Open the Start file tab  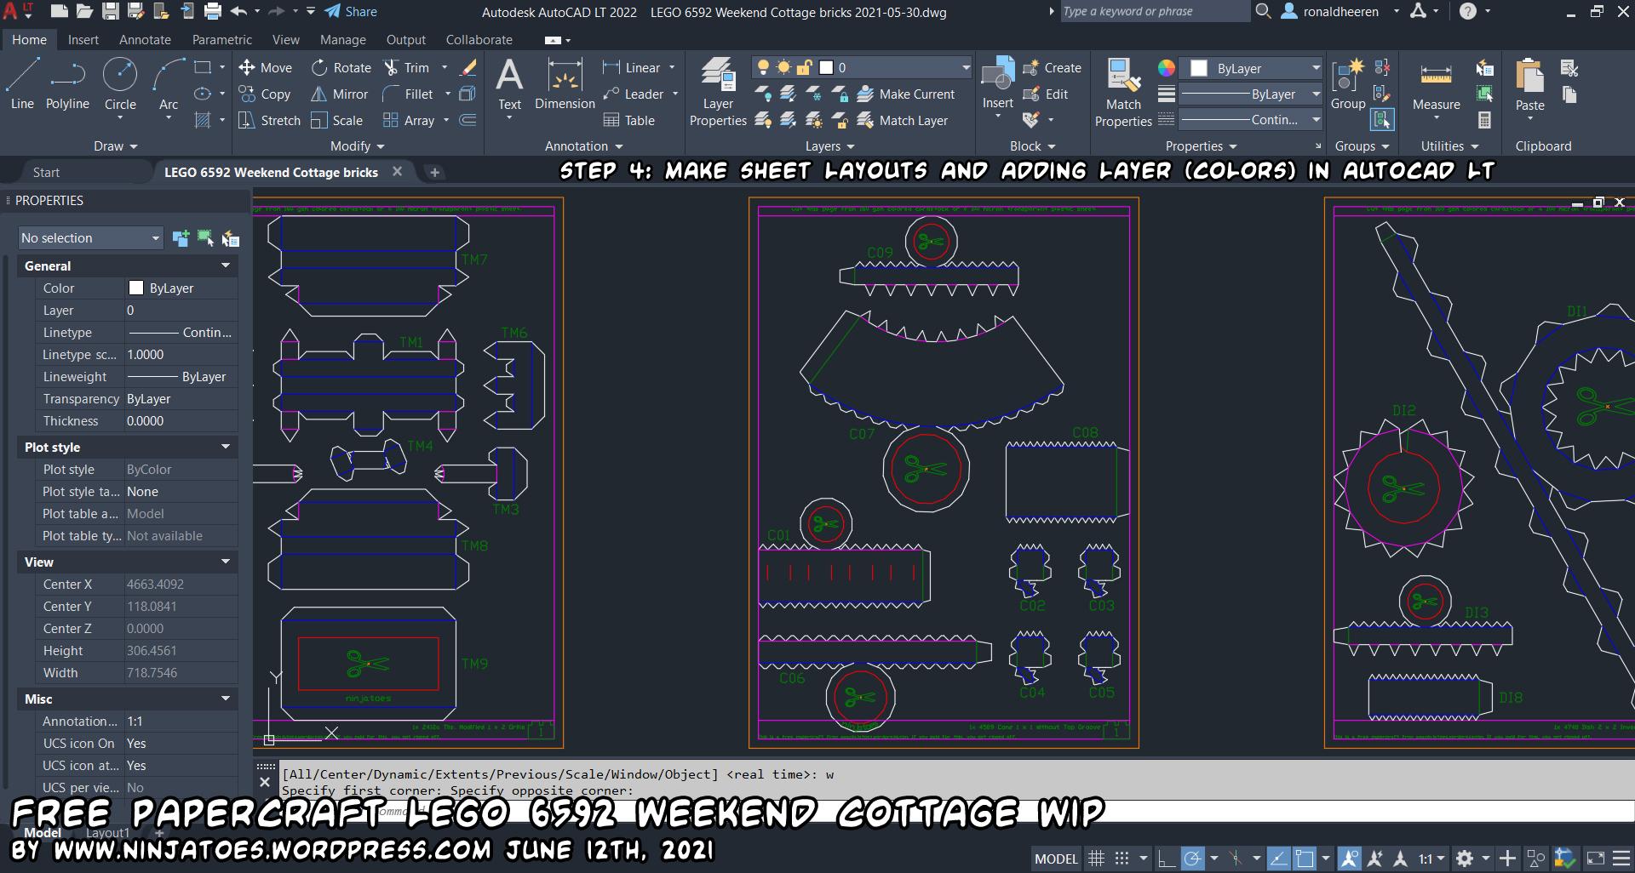46,173
